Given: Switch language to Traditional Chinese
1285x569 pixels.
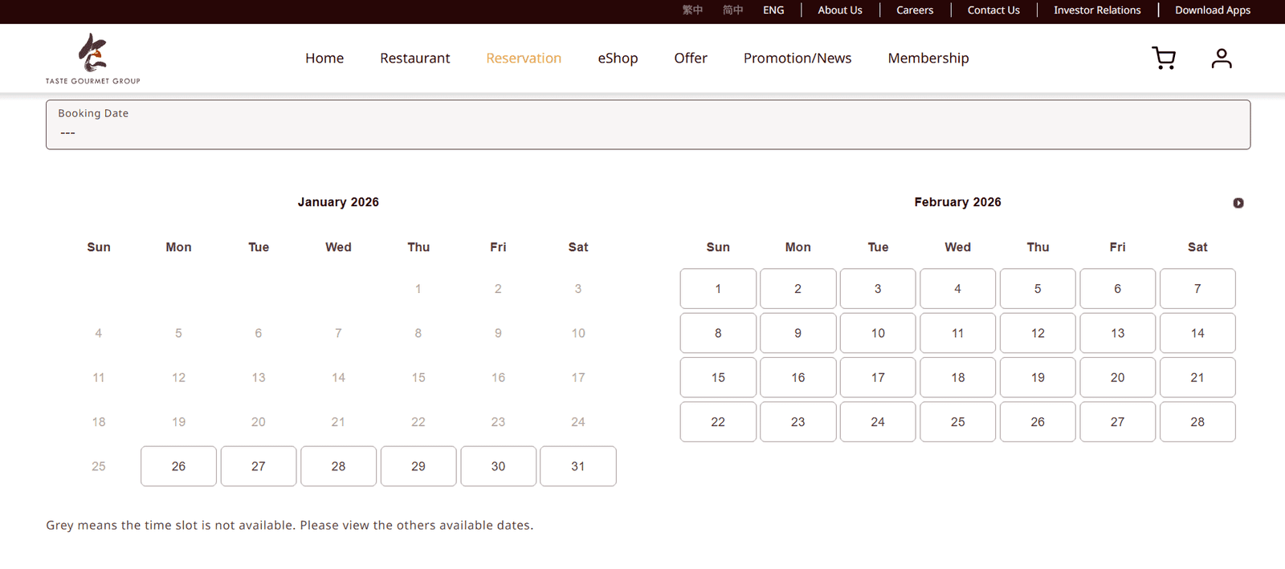Looking at the screenshot, I should point(692,10).
